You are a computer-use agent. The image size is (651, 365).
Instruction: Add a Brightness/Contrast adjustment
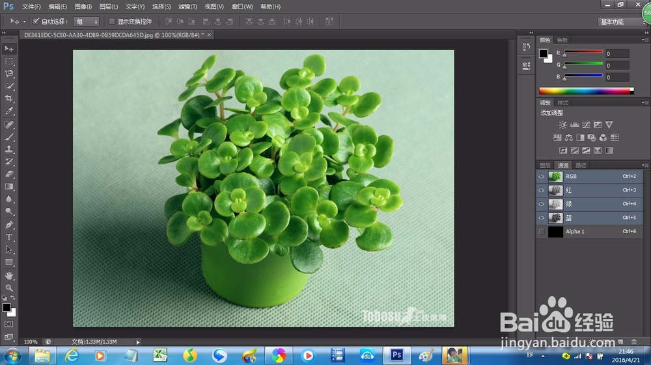point(562,125)
